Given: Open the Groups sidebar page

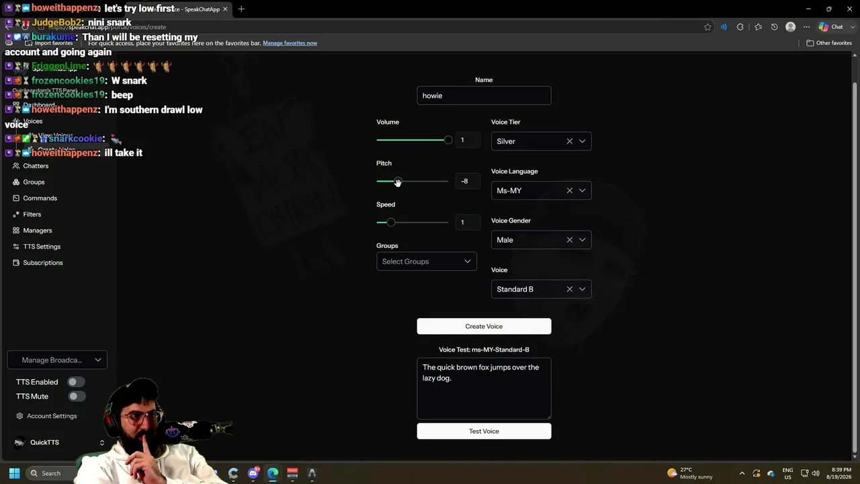Looking at the screenshot, I should (34, 182).
